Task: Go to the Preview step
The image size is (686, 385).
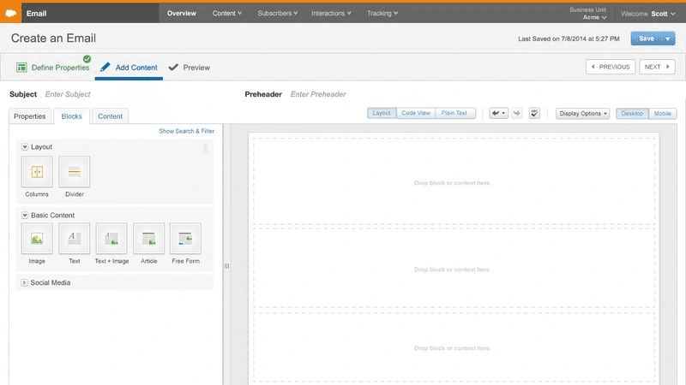Action: (189, 68)
